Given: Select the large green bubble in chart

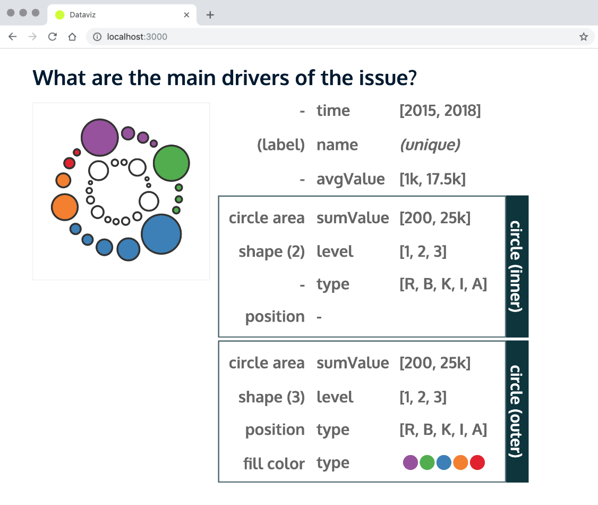Looking at the screenshot, I should click(171, 163).
